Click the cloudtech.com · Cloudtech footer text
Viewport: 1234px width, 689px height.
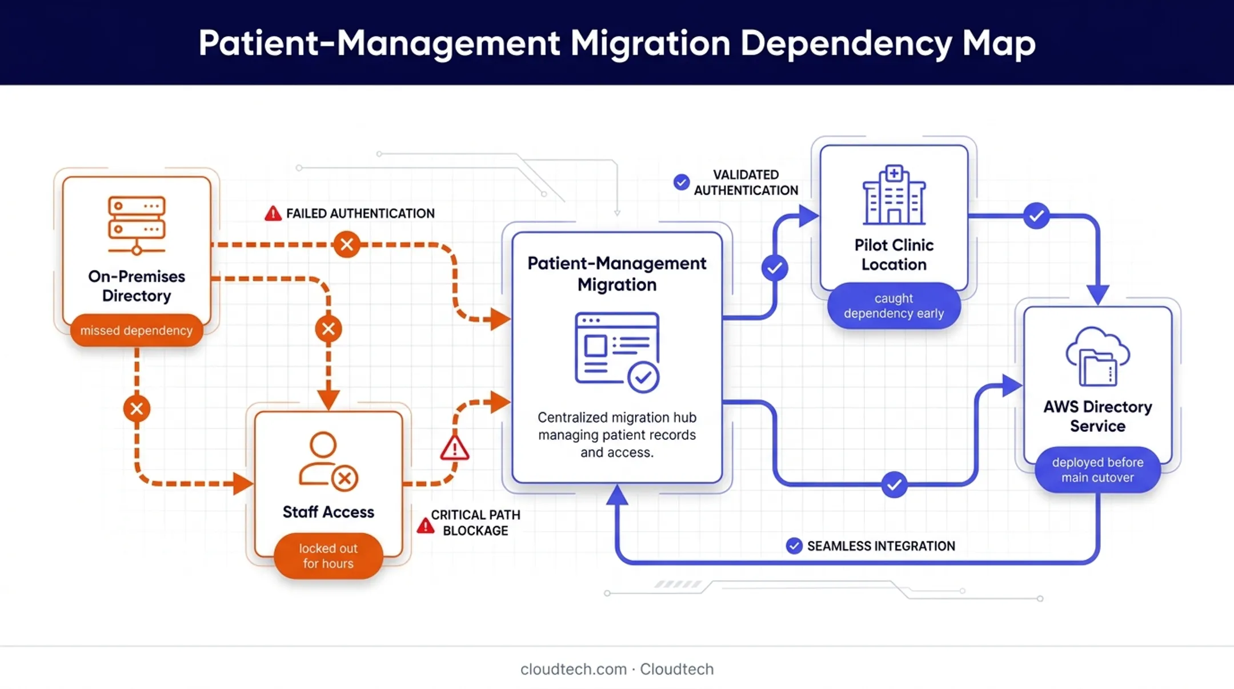click(617, 669)
